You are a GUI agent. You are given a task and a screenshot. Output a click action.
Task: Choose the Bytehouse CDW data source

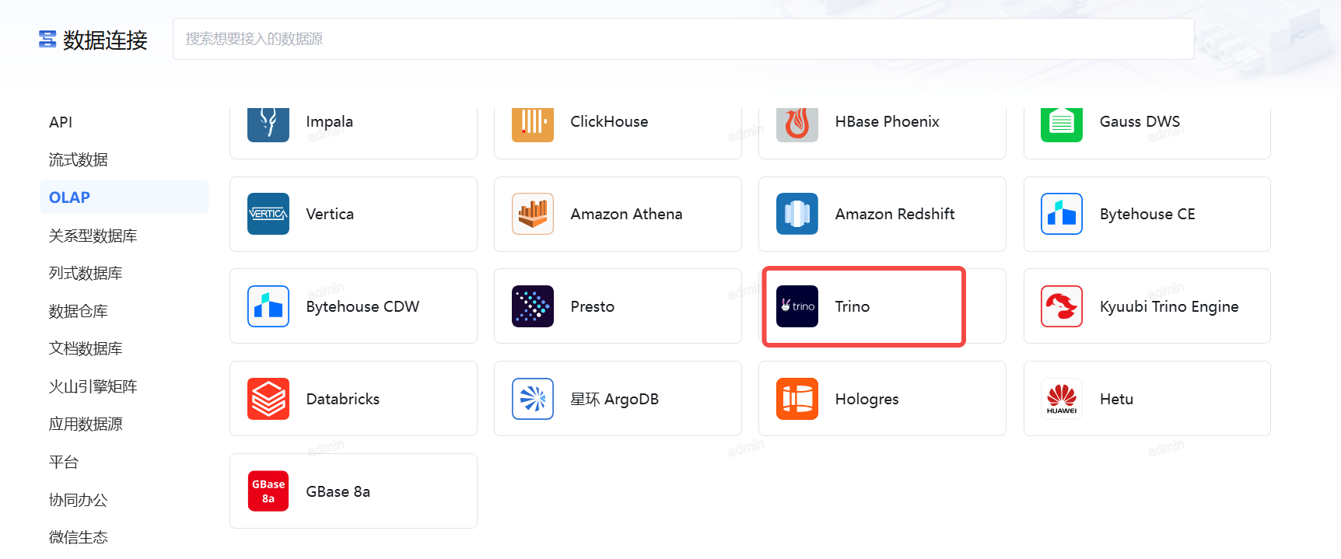click(x=353, y=306)
